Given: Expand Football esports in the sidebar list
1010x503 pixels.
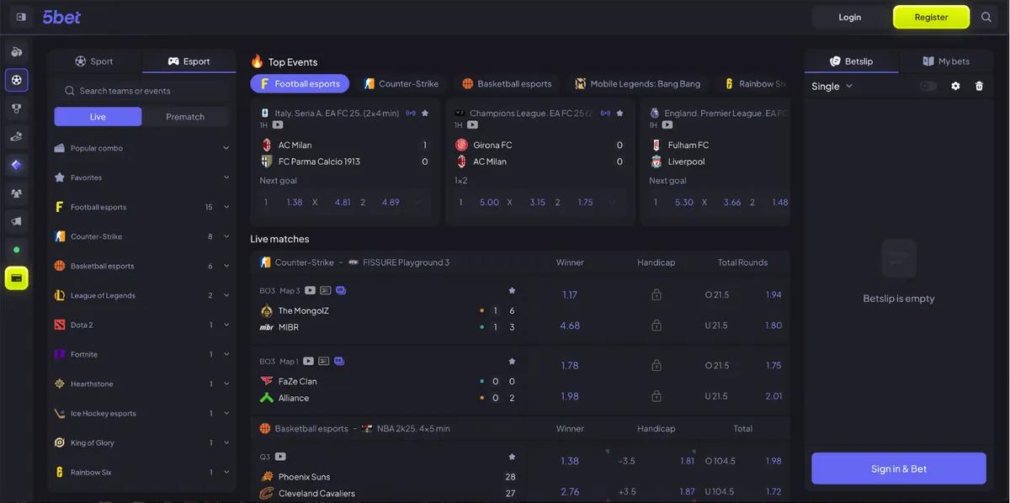Looking at the screenshot, I should point(141,207).
